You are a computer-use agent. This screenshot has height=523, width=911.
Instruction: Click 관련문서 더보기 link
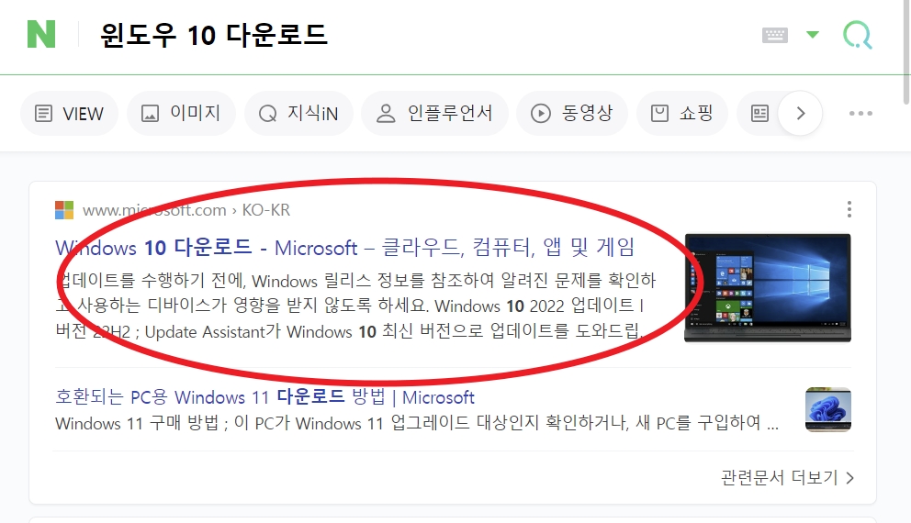click(x=787, y=478)
